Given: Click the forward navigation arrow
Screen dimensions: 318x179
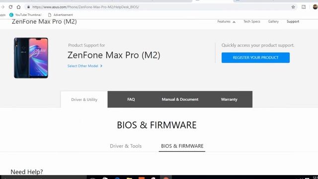Looking at the screenshot, I should tap(2, 7).
